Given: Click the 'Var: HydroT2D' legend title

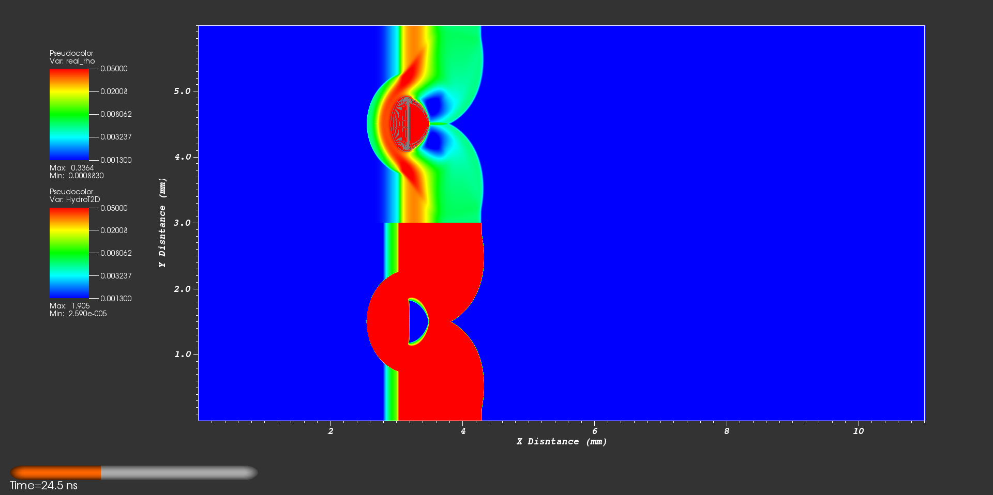Looking at the screenshot, I should tap(75, 199).
